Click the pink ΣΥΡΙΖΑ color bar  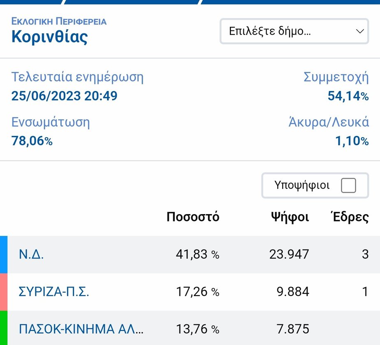(x=4, y=292)
